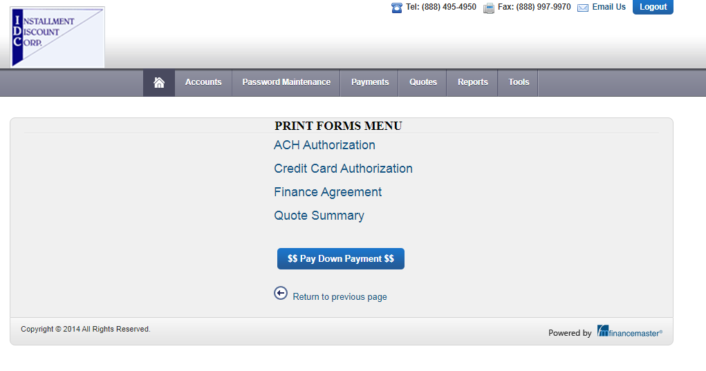706x371 pixels.
Task: Click the Installment Discount Corp logo
Action: [x=57, y=37]
